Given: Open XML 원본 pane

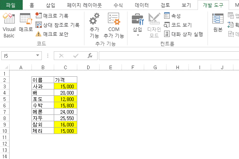Looking at the screenshot, I should [x=218, y=23].
